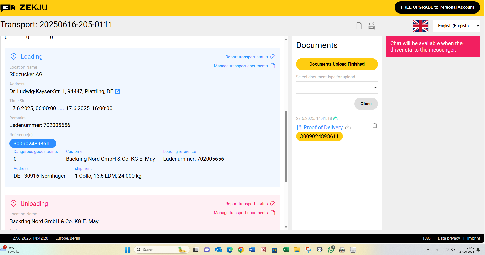Open Microsoft Word from the taskbar
Viewport: 485px width, 255px height.
pos(252,250)
